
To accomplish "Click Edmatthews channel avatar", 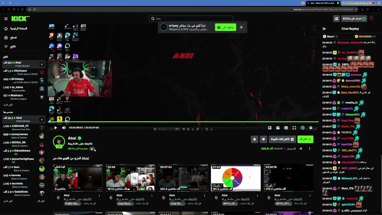I will pos(42,152).
